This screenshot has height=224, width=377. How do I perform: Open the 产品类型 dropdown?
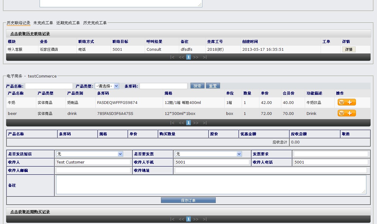click(x=107, y=86)
